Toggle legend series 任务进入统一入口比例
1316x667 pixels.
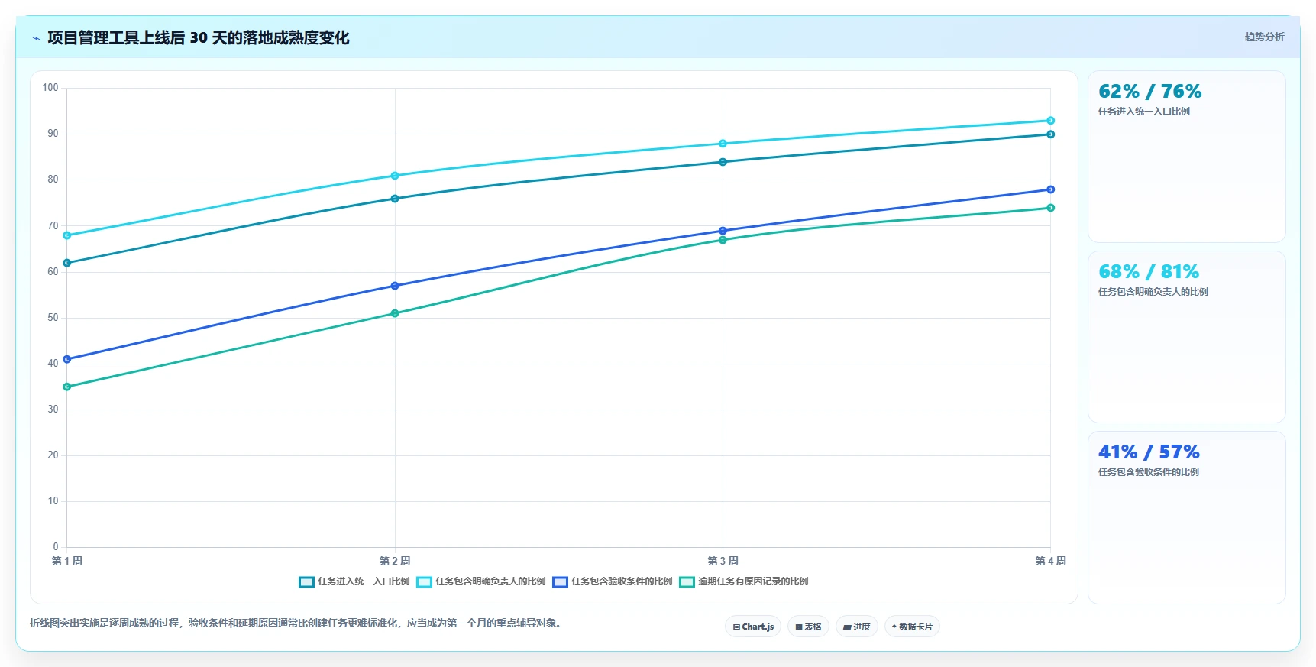point(354,581)
